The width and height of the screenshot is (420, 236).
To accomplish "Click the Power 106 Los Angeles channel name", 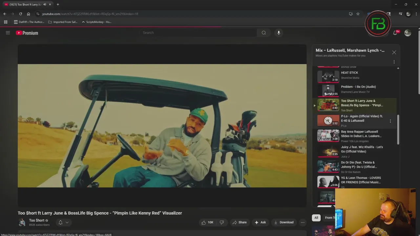I will click(x=355, y=141).
